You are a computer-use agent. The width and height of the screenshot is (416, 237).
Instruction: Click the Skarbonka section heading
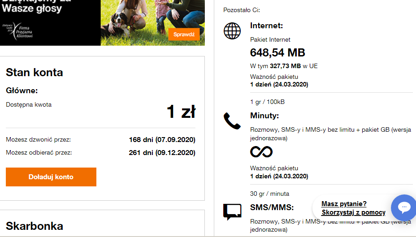coord(35,226)
